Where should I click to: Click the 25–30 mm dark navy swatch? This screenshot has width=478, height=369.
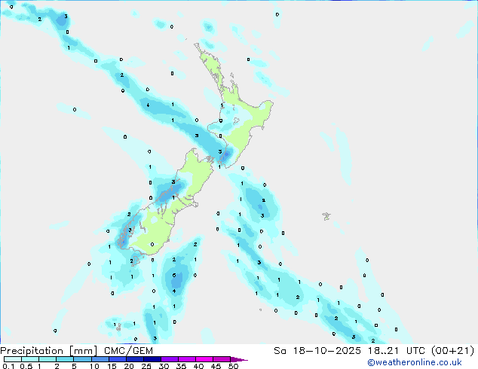tap(152, 359)
